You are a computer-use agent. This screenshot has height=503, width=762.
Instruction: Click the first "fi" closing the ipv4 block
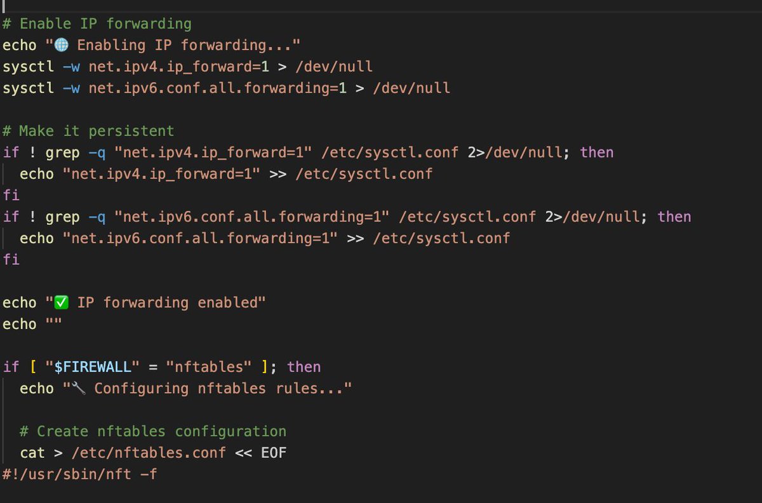[11, 196]
